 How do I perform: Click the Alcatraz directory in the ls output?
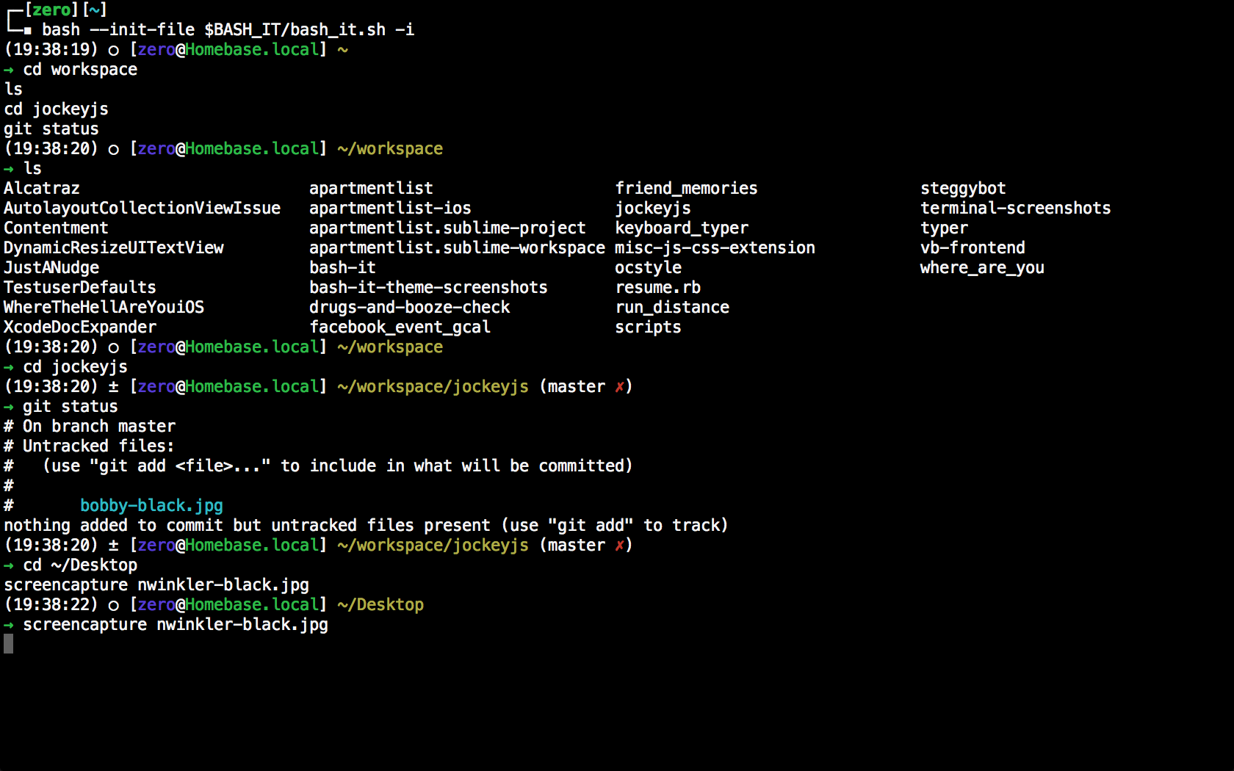42,189
